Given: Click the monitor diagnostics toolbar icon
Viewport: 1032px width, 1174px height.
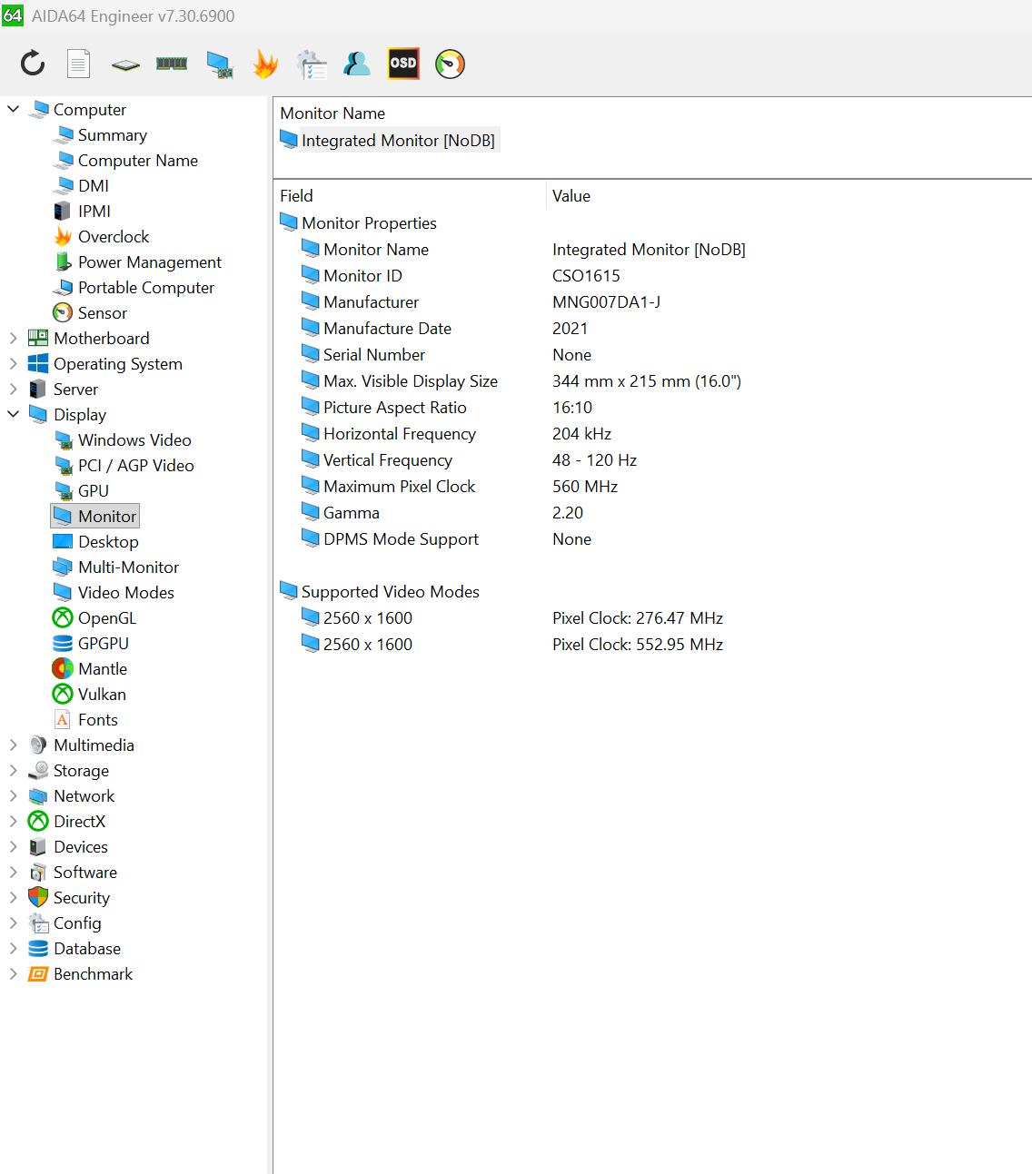Looking at the screenshot, I should pos(219,64).
